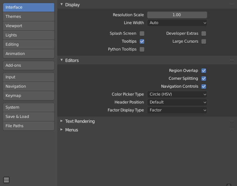
Task: Click the Display panel drag grip
Action: (232, 5)
